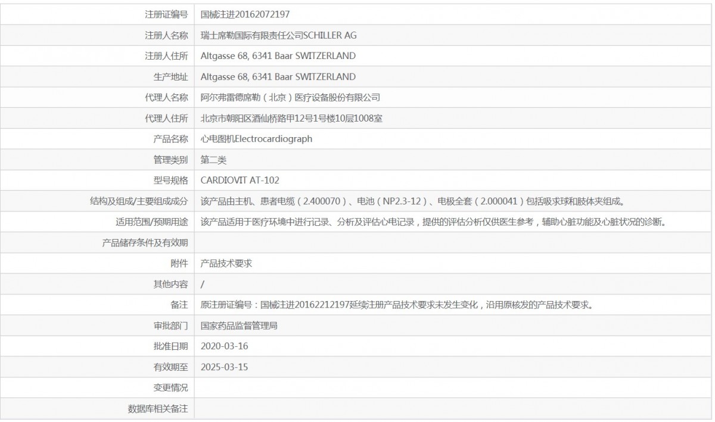Viewport: 715px width, 422px height.
Task: Click the agent address 北京市朝阳区酒仙桥路 text
Action: (x=291, y=119)
